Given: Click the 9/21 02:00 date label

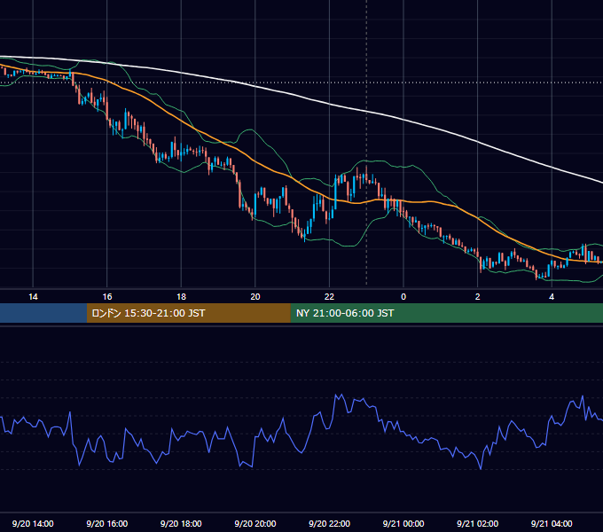Looking at the screenshot, I should [478, 523].
